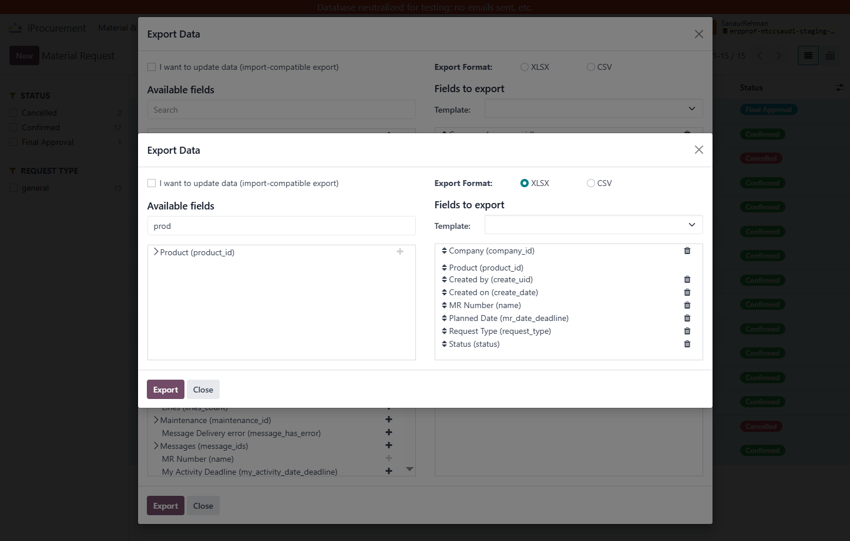Screen dimensions: 850x541
Task: Go to the previous page of records
Action: click(760, 56)
